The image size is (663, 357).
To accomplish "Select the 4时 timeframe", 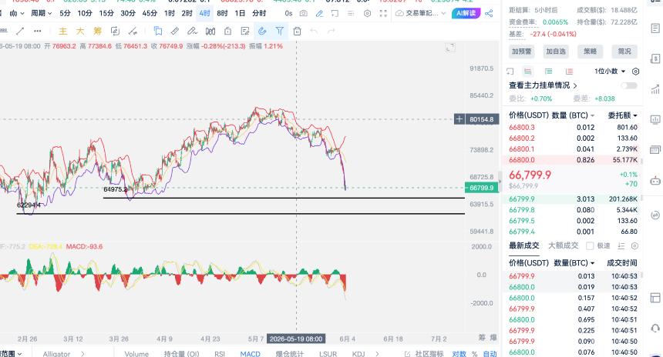I will pos(204,14).
